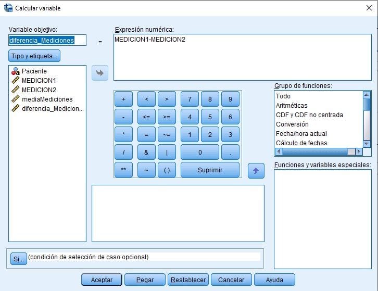Click the >= operator key
The width and height of the screenshot is (378, 291).
167,117
